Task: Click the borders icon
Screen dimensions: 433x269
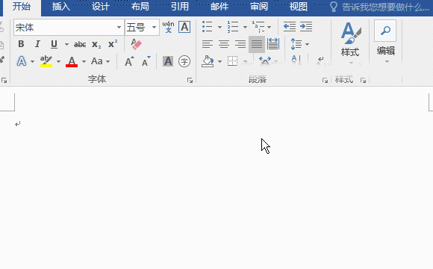Action: (232, 61)
